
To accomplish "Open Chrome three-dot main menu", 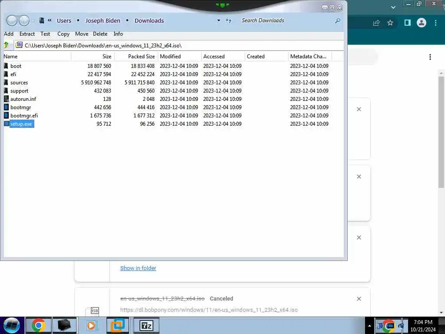I will (x=435, y=23).
